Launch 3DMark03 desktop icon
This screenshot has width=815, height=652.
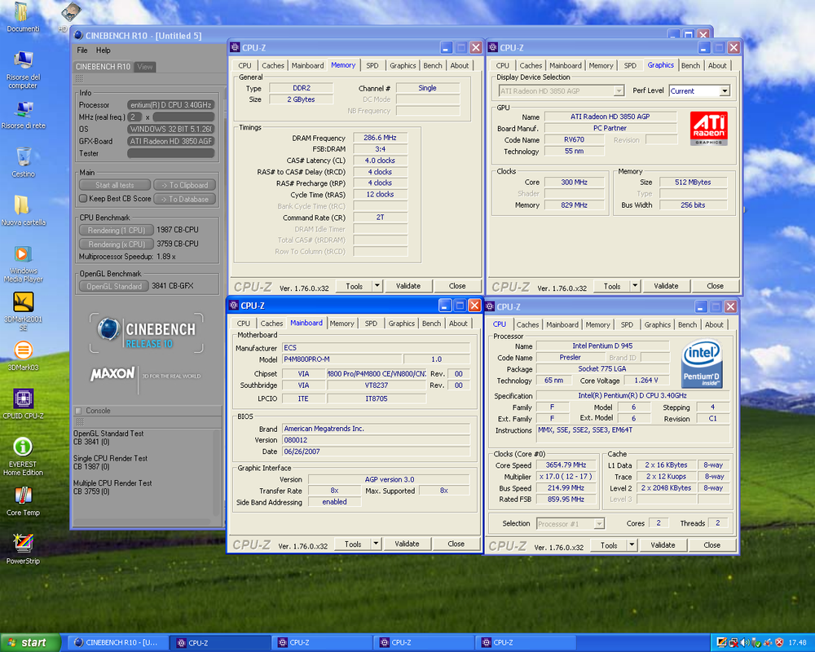pos(23,355)
